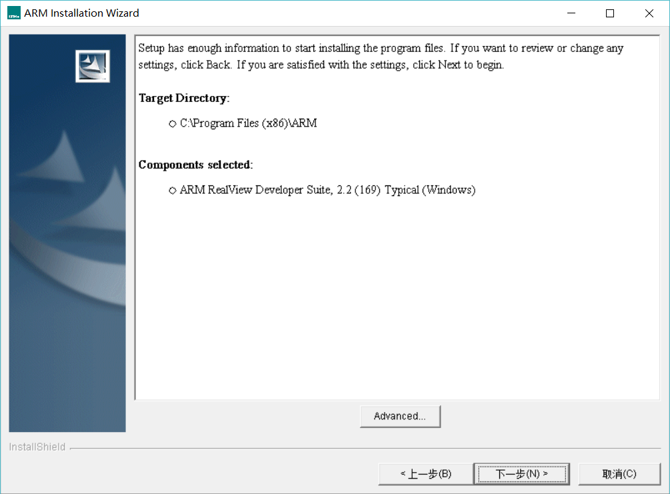
Task: Proceed with the 下一步(N) button
Action: [522, 474]
